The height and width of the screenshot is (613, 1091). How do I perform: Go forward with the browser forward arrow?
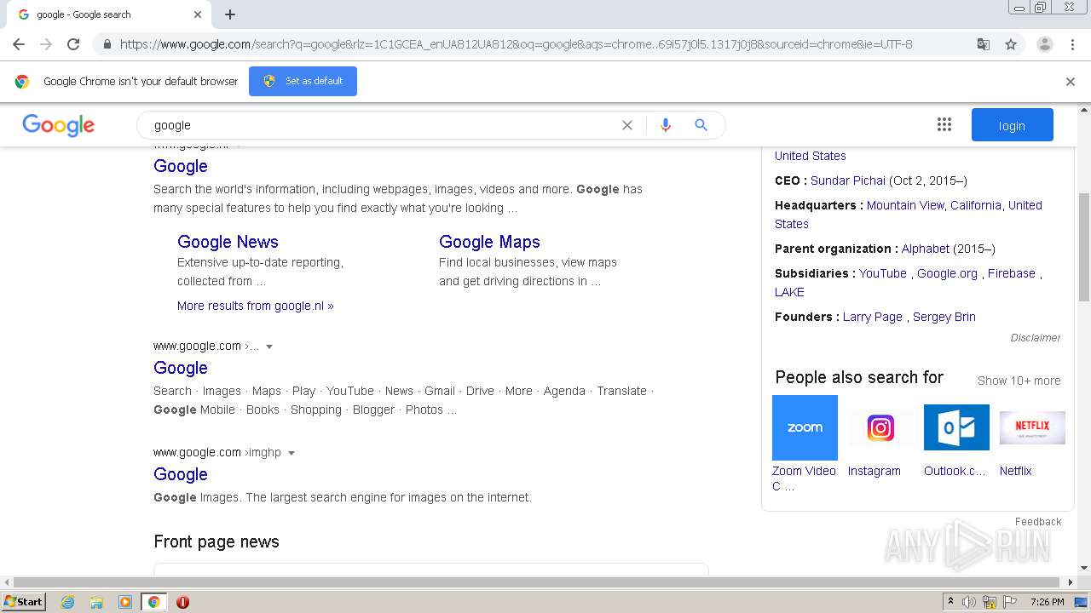[x=46, y=44]
